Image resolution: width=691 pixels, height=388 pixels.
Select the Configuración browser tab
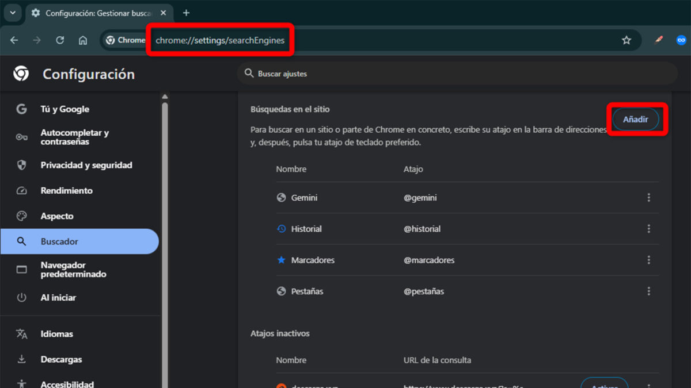[x=98, y=13]
